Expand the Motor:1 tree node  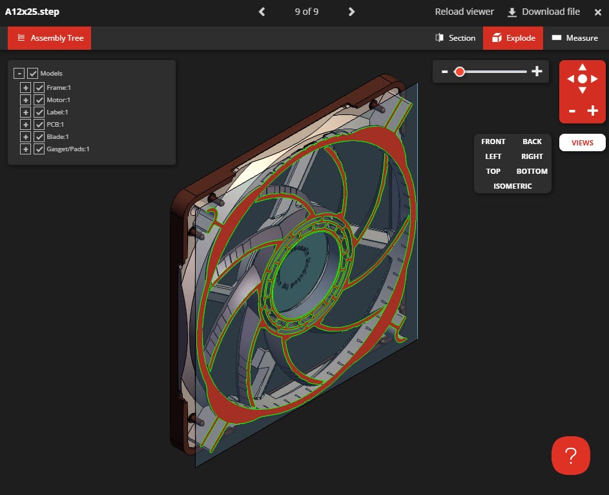[25, 100]
